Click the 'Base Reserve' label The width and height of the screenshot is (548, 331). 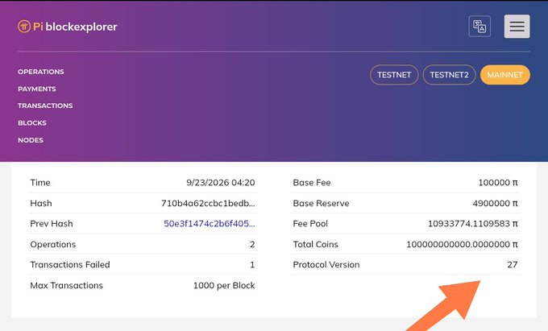click(x=321, y=203)
